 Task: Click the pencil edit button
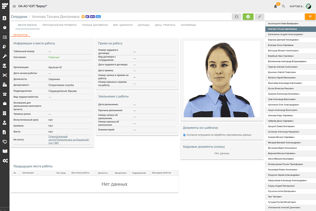tap(259, 17)
